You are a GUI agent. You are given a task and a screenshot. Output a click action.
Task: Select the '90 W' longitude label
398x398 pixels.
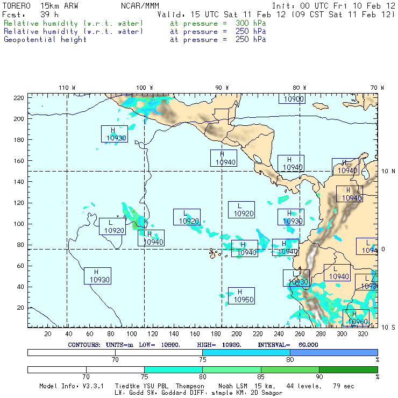click(222, 88)
